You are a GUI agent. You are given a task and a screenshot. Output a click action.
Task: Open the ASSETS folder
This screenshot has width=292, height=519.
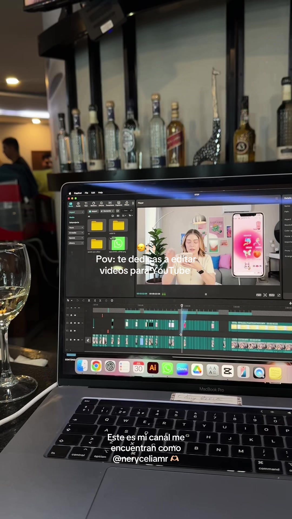click(118, 225)
